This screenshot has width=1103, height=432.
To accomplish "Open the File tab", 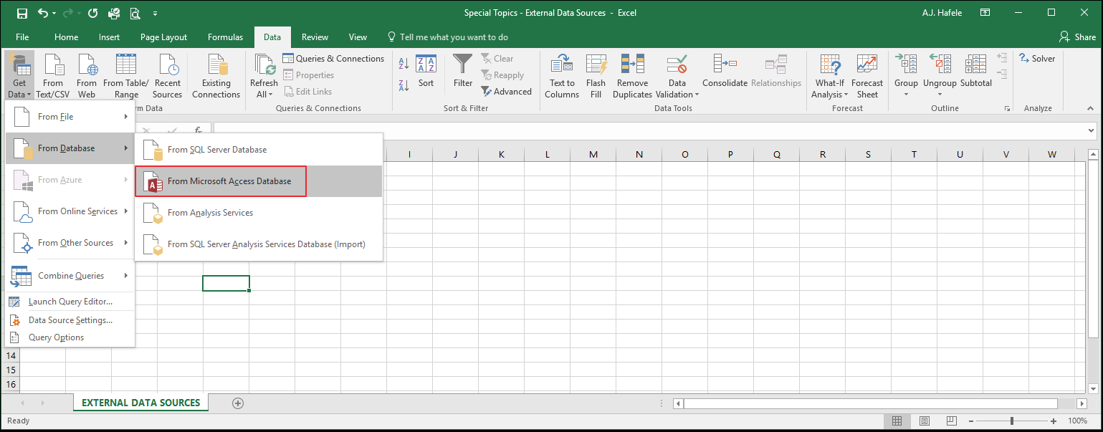I will tap(22, 37).
